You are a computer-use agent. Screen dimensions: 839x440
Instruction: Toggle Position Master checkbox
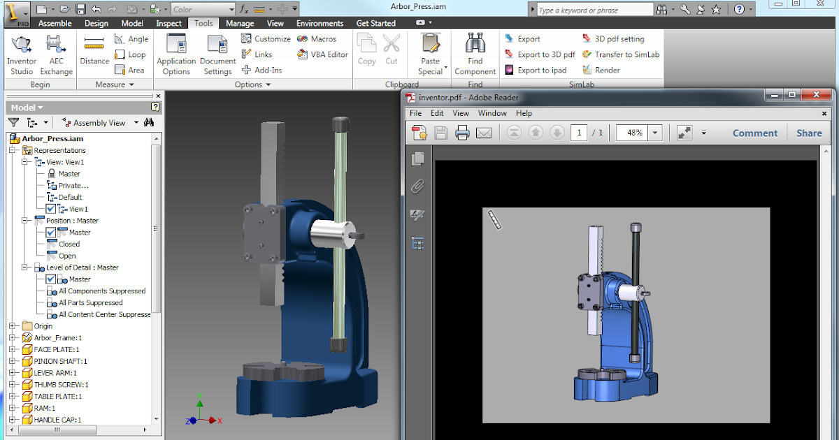coord(50,233)
